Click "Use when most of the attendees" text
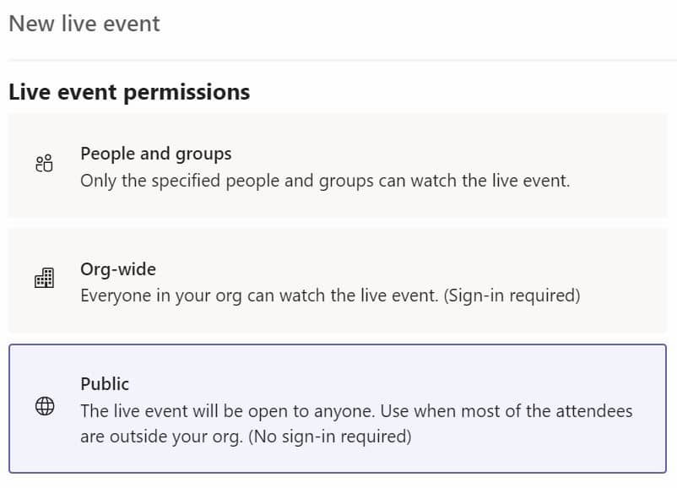 (506, 410)
